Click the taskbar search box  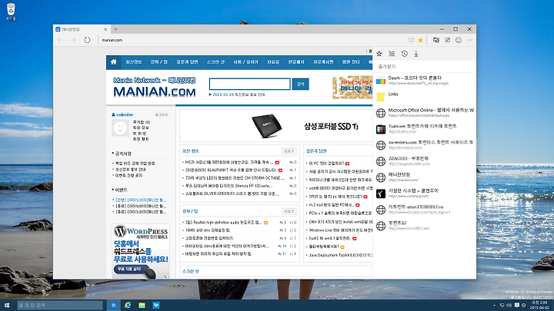pyautogui.click(x=60, y=305)
